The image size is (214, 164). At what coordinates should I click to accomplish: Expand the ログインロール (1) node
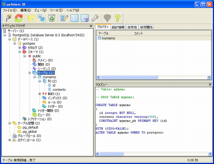(x=9, y=140)
